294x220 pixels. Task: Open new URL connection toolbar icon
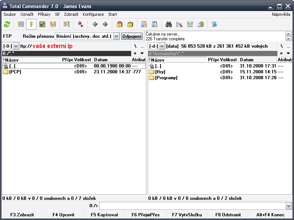(x=155, y=24)
